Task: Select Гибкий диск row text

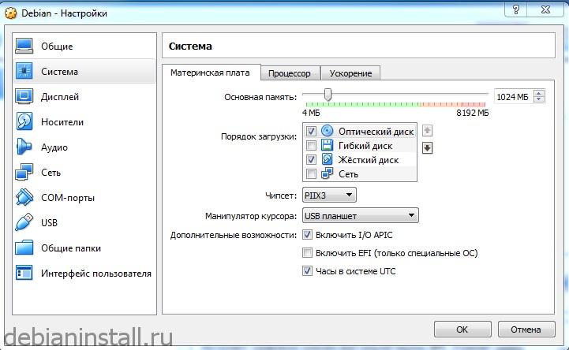Action: click(x=365, y=146)
